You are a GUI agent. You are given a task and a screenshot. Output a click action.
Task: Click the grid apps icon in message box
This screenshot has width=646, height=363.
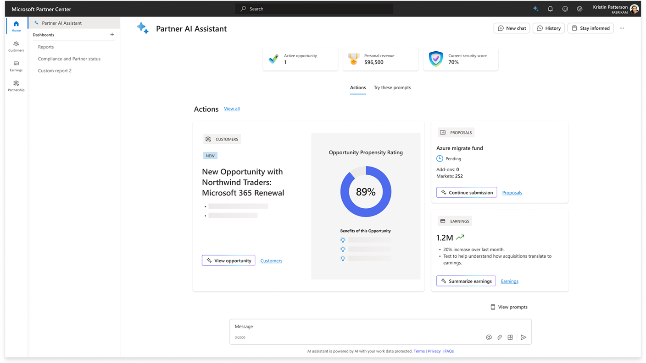coord(510,337)
